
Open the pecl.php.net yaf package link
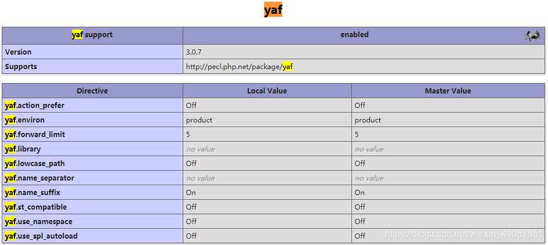239,67
